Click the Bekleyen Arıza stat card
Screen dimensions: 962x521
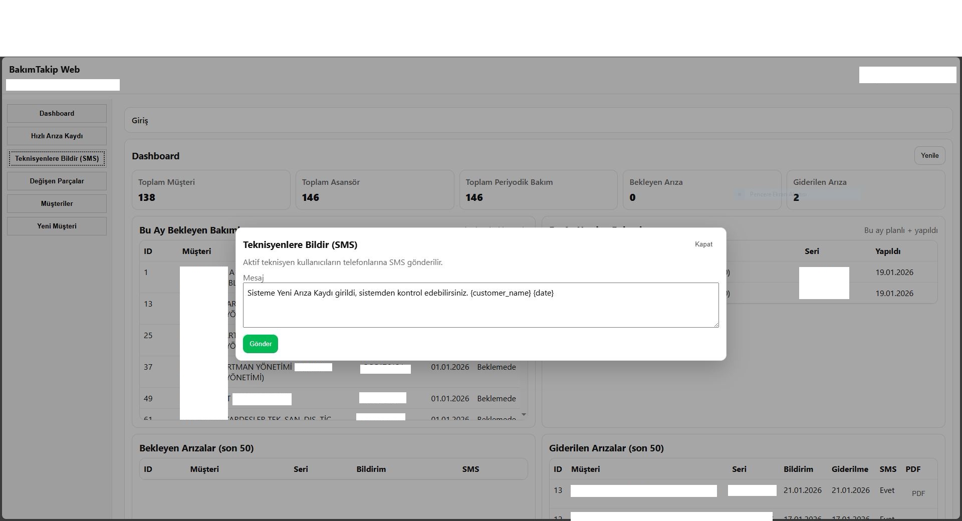click(701, 190)
